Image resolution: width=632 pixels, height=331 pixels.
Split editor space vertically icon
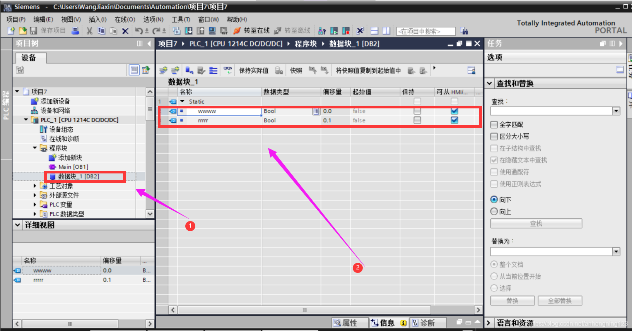[x=386, y=31]
